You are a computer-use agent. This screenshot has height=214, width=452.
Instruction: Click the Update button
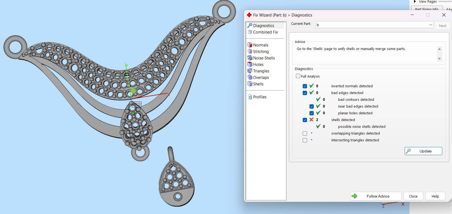[x=423, y=151]
